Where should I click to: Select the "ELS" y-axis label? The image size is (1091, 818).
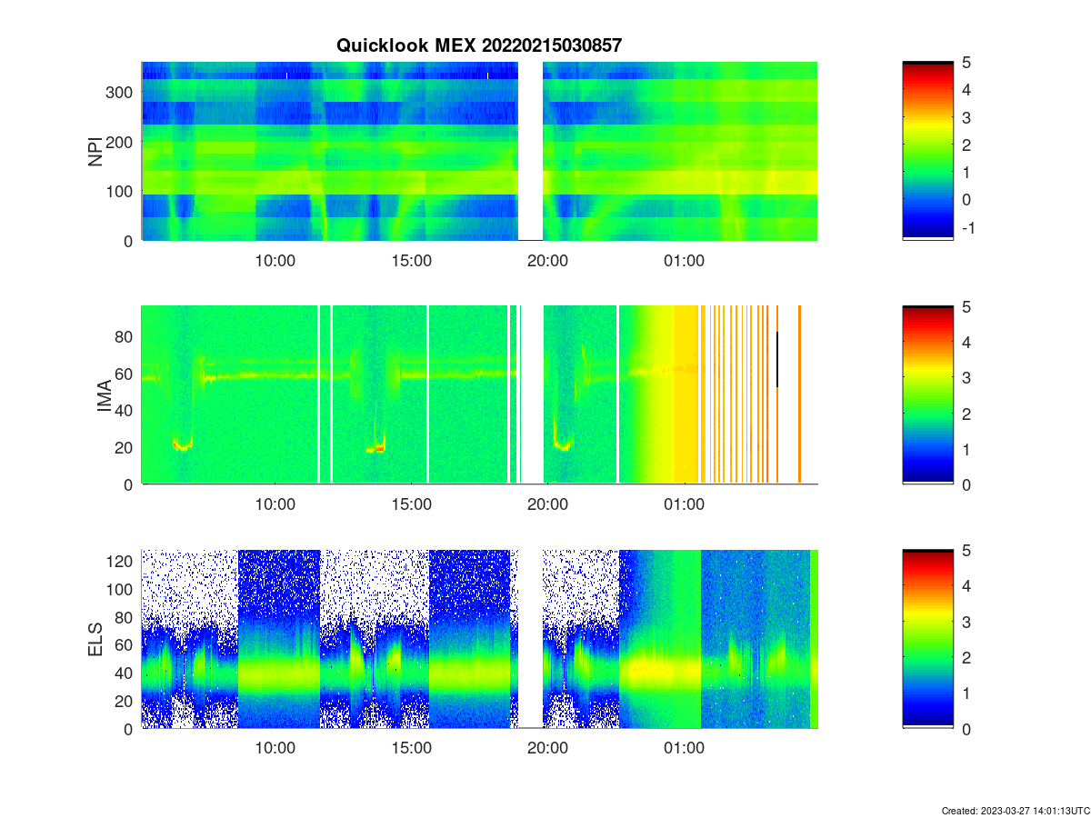click(x=95, y=639)
